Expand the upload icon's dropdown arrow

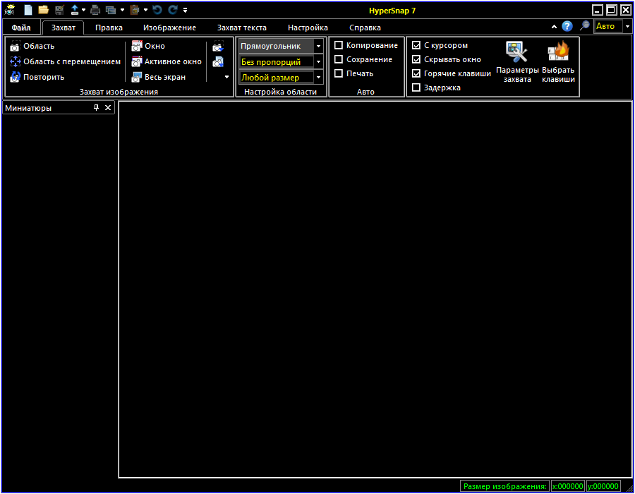pos(83,10)
